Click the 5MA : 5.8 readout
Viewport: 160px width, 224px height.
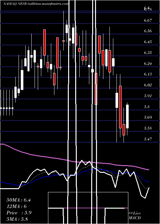click(x=17, y=219)
